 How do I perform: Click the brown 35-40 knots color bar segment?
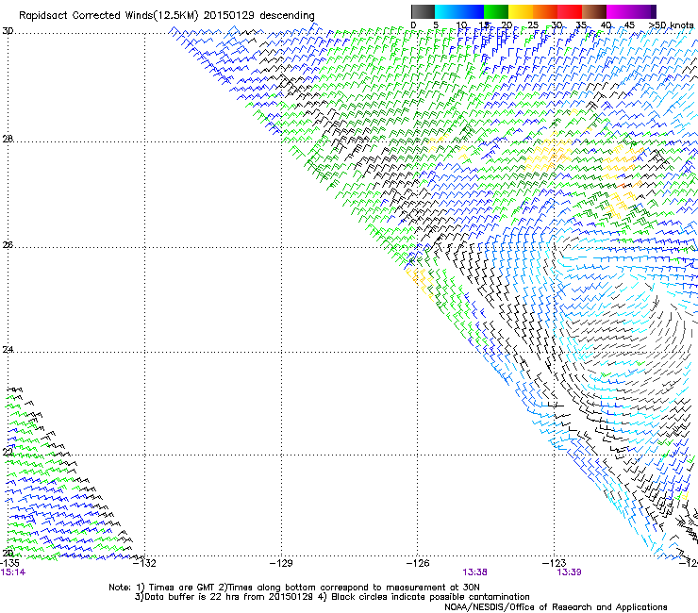(594, 11)
